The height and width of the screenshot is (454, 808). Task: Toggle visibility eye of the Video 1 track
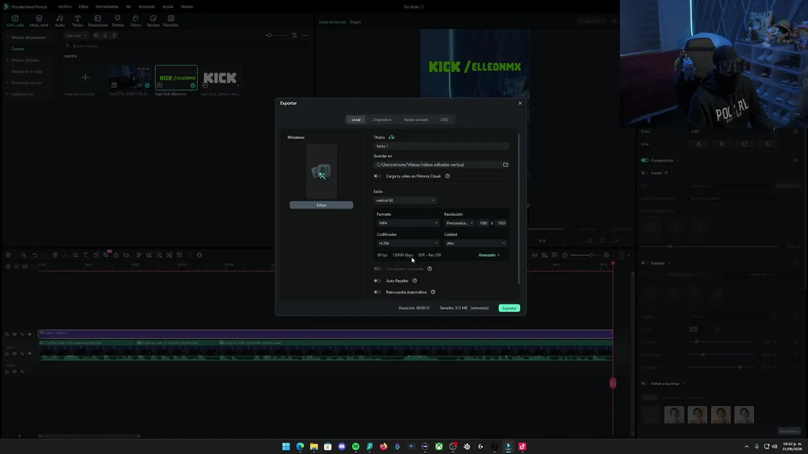click(29, 353)
